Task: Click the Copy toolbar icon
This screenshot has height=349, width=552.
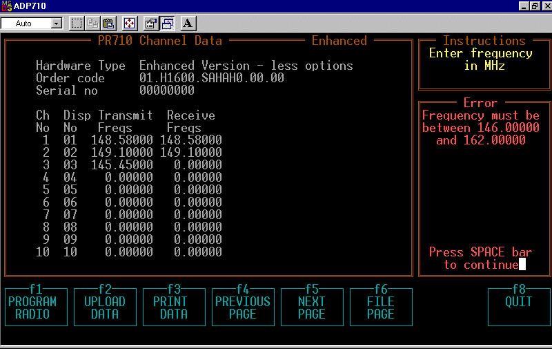Action: [x=92, y=23]
